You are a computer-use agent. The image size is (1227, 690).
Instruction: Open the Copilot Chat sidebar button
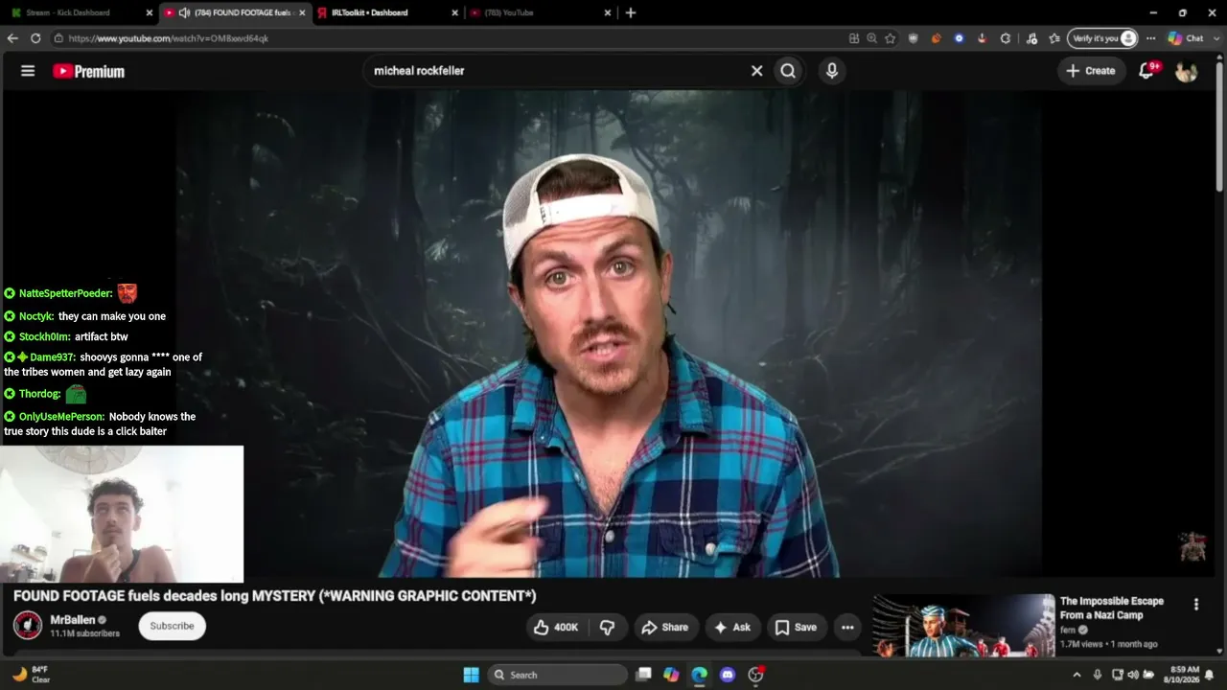1186,38
